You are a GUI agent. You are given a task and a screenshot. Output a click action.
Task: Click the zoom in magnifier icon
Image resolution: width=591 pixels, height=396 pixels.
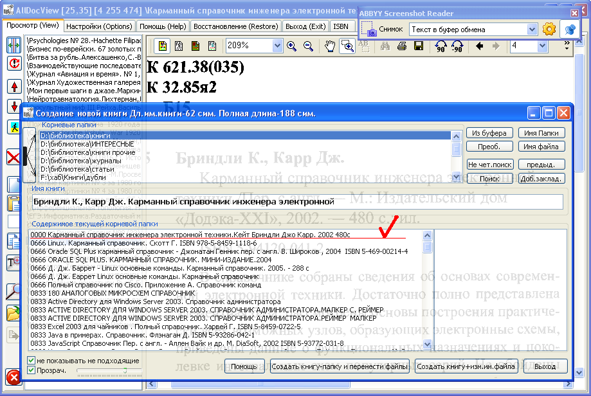click(291, 46)
